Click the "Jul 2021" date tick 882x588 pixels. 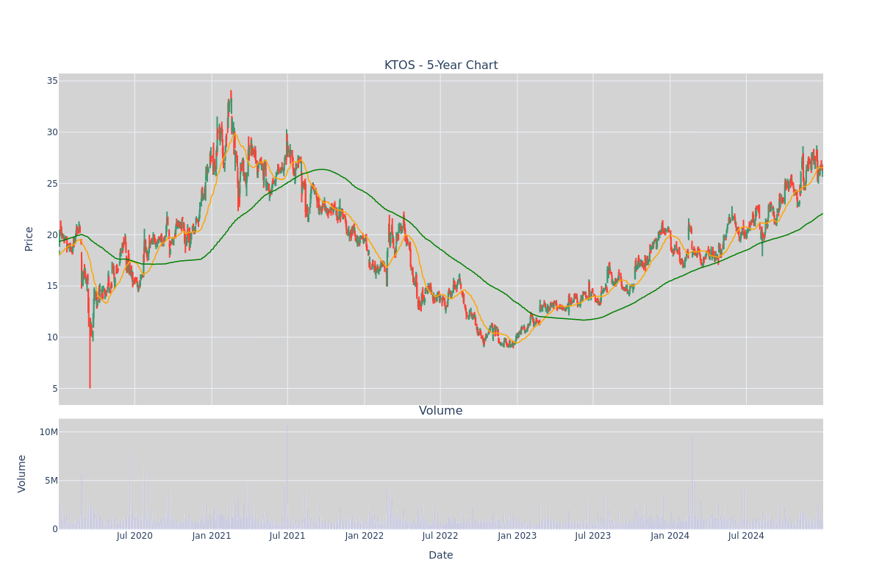287,536
